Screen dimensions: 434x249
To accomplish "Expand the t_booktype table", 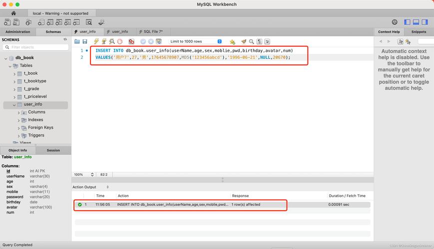I will pos(14,82).
